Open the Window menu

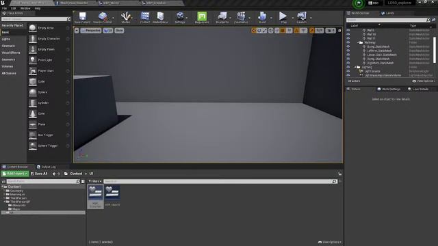tap(25, 8)
